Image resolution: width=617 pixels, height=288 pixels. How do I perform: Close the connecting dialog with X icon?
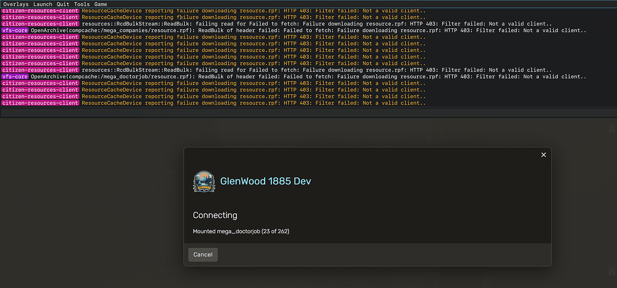click(543, 155)
